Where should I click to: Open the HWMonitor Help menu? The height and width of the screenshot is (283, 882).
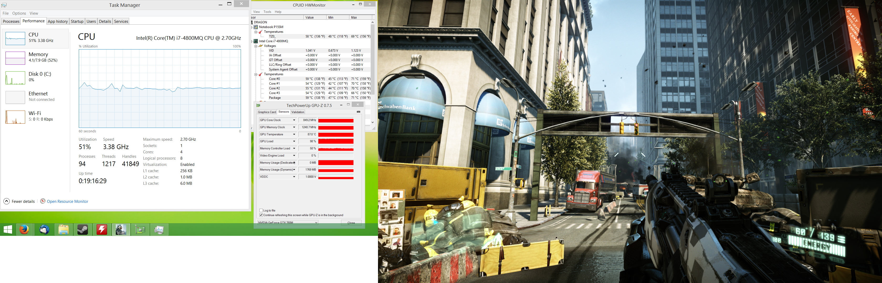[x=278, y=12]
